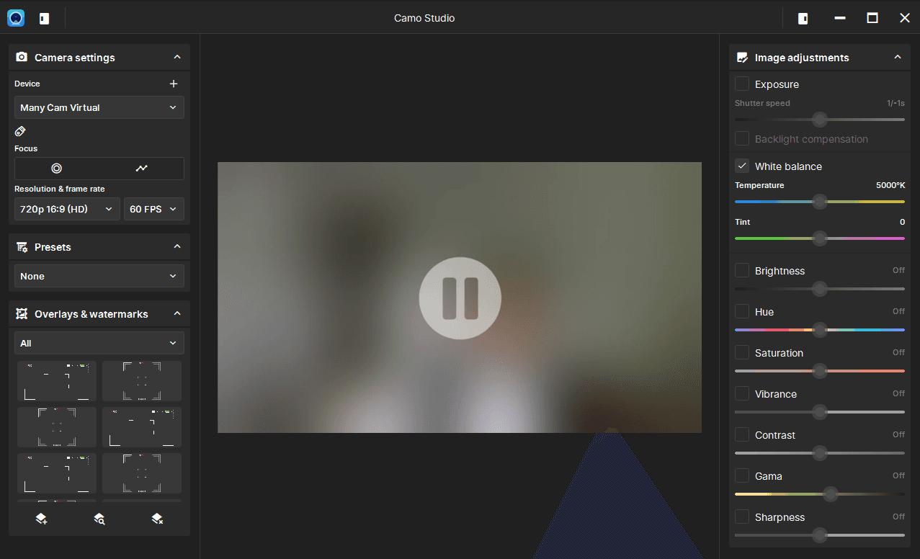Select the right overlay thumbnail in second row

(142, 427)
